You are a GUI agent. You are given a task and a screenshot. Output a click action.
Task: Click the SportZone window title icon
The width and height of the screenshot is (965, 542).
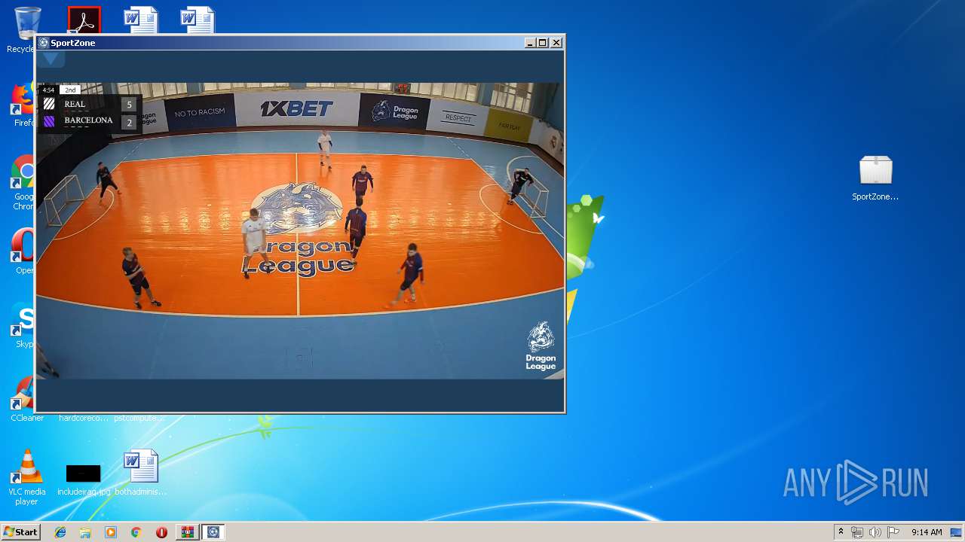pos(44,43)
